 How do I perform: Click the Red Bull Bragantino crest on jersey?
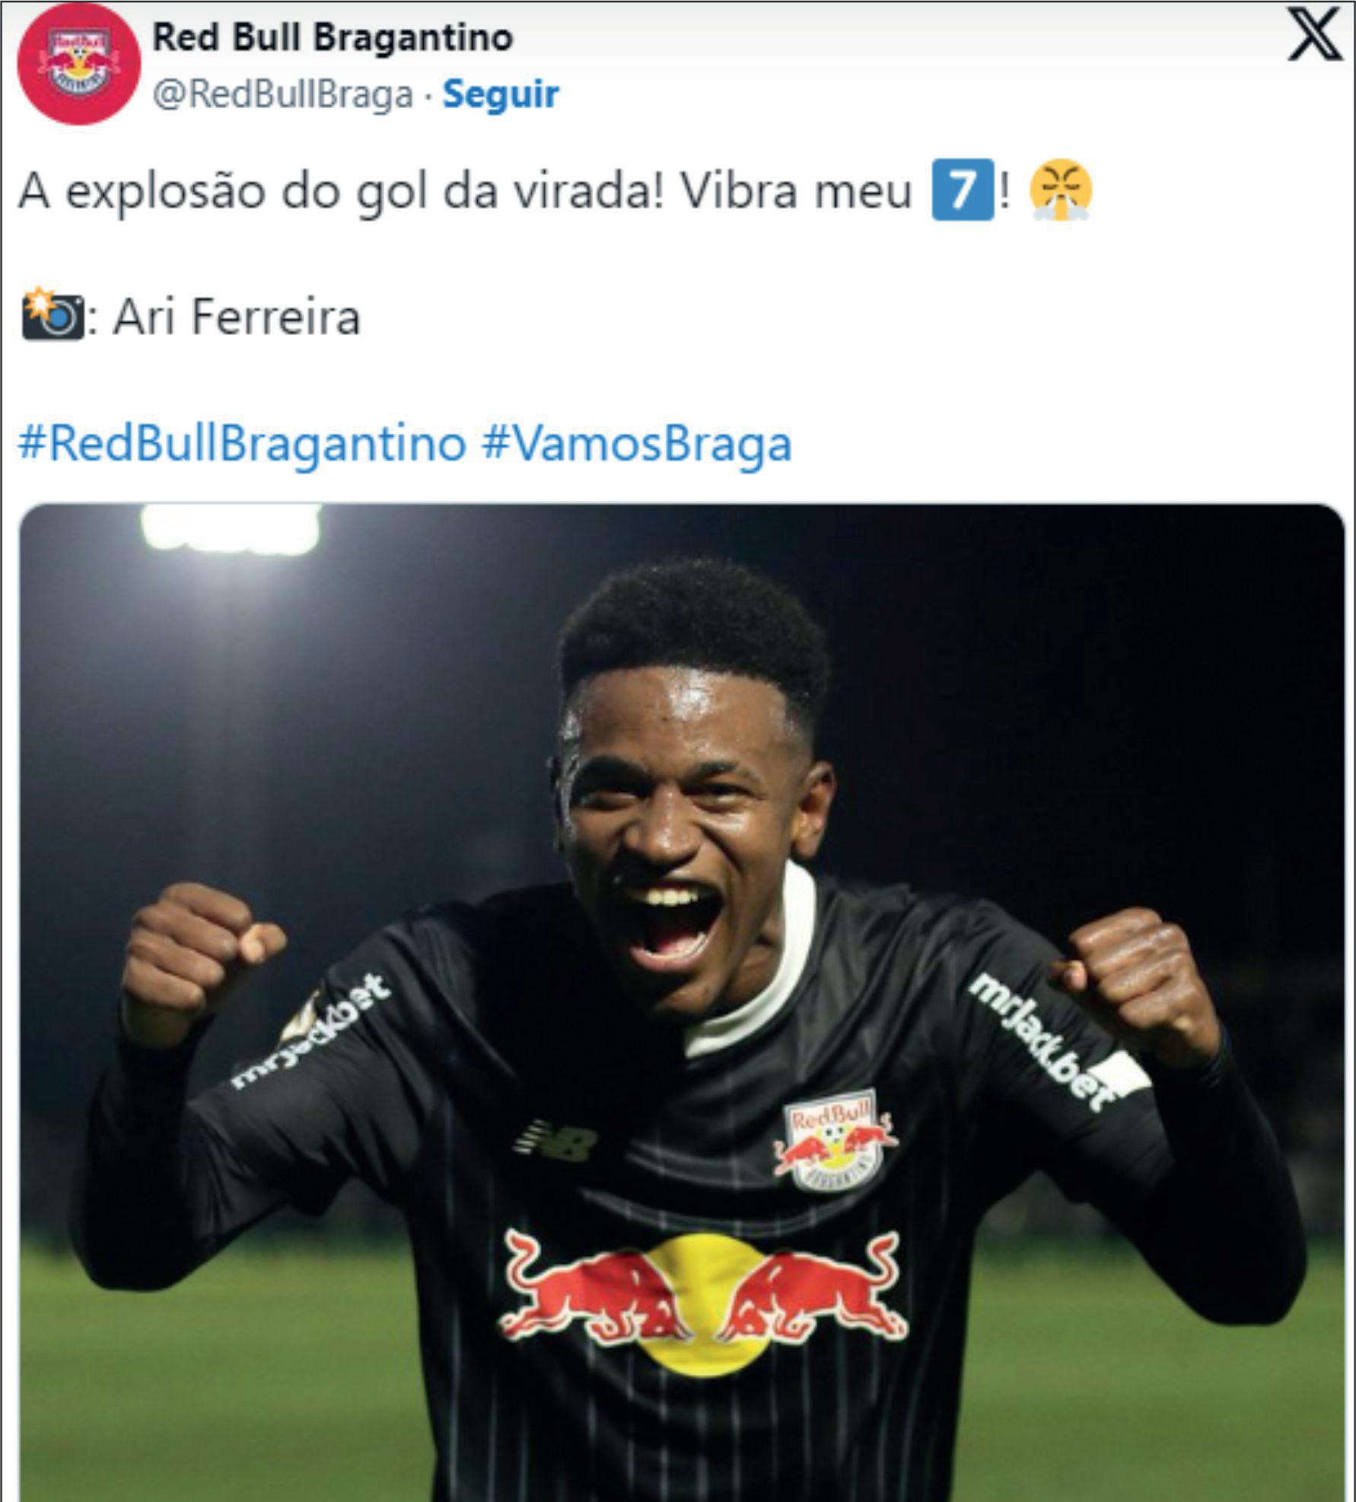pyautogui.click(x=835, y=1140)
